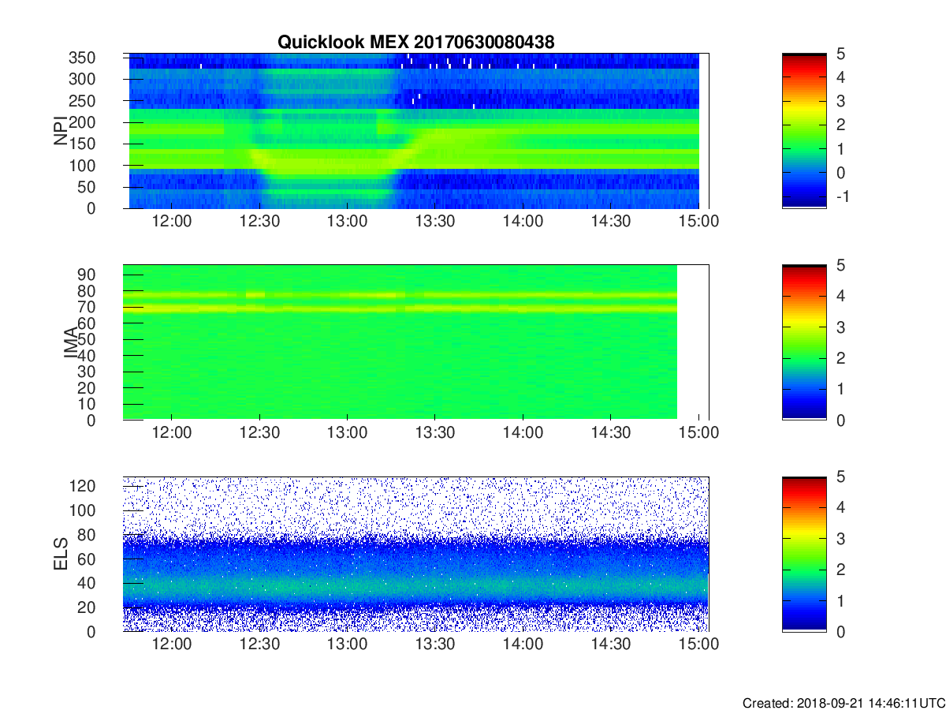Click '12:30' under the NPI panel

click(x=259, y=222)
